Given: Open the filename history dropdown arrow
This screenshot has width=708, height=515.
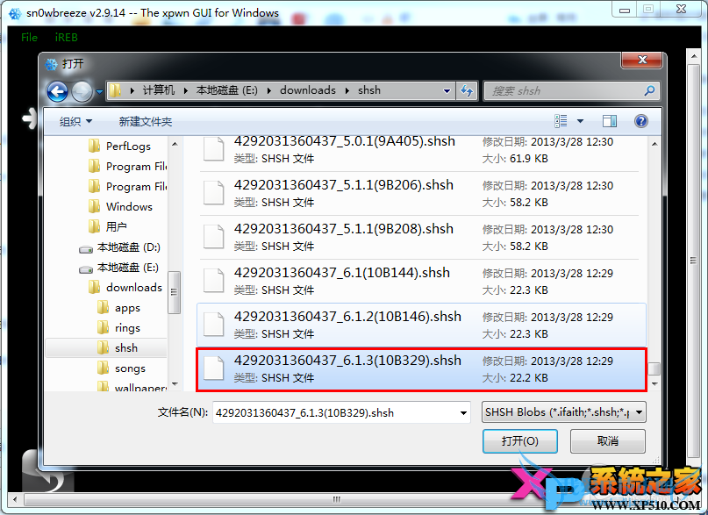Looking at the screenshot, I should tap(464, 412).
